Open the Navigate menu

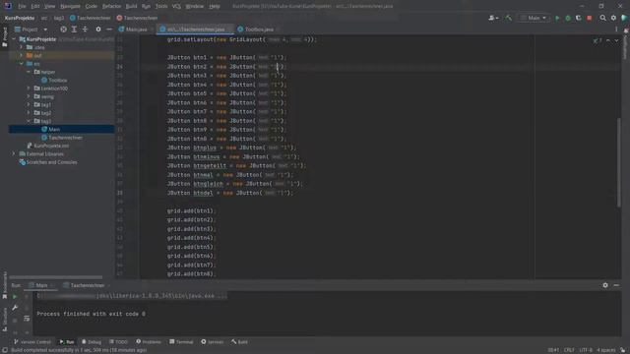[70, 7]
